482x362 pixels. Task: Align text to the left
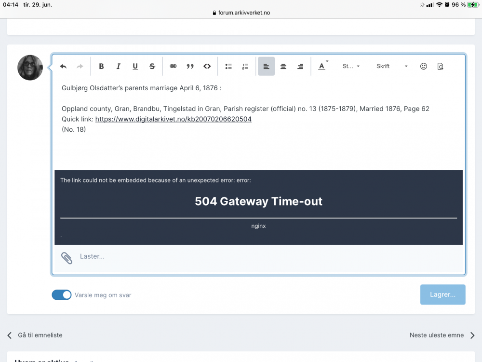click(x=266, y=66)
